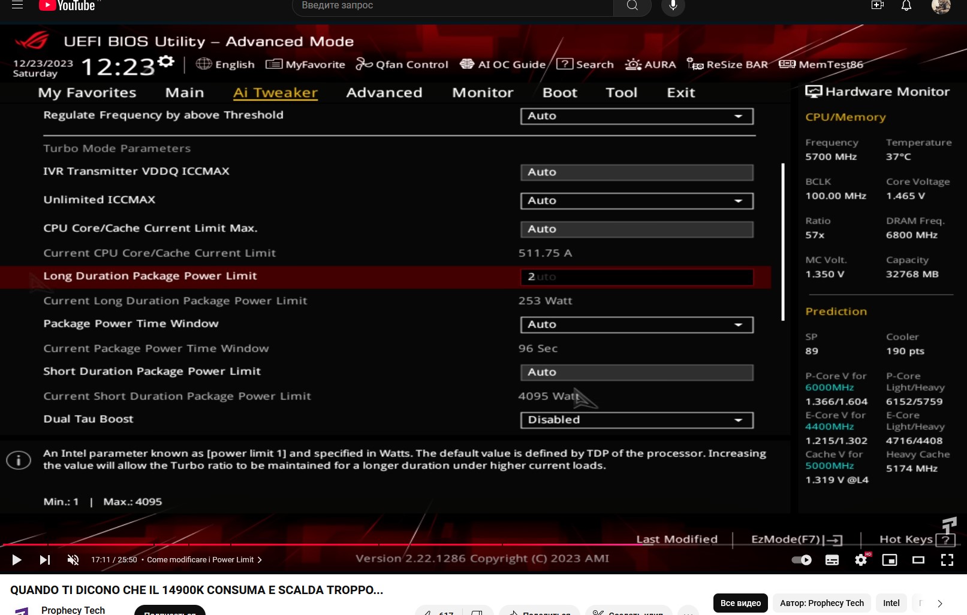Click the BIOS clock settings gear icon

(x=165, y=61)
